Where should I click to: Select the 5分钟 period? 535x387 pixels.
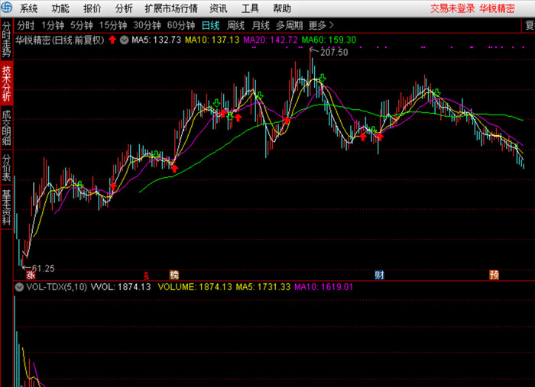(81, 24)
